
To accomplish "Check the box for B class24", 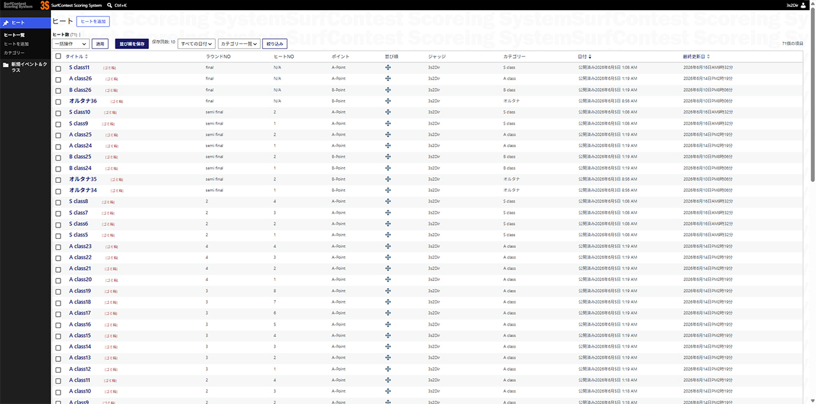I will click(58, 168).
